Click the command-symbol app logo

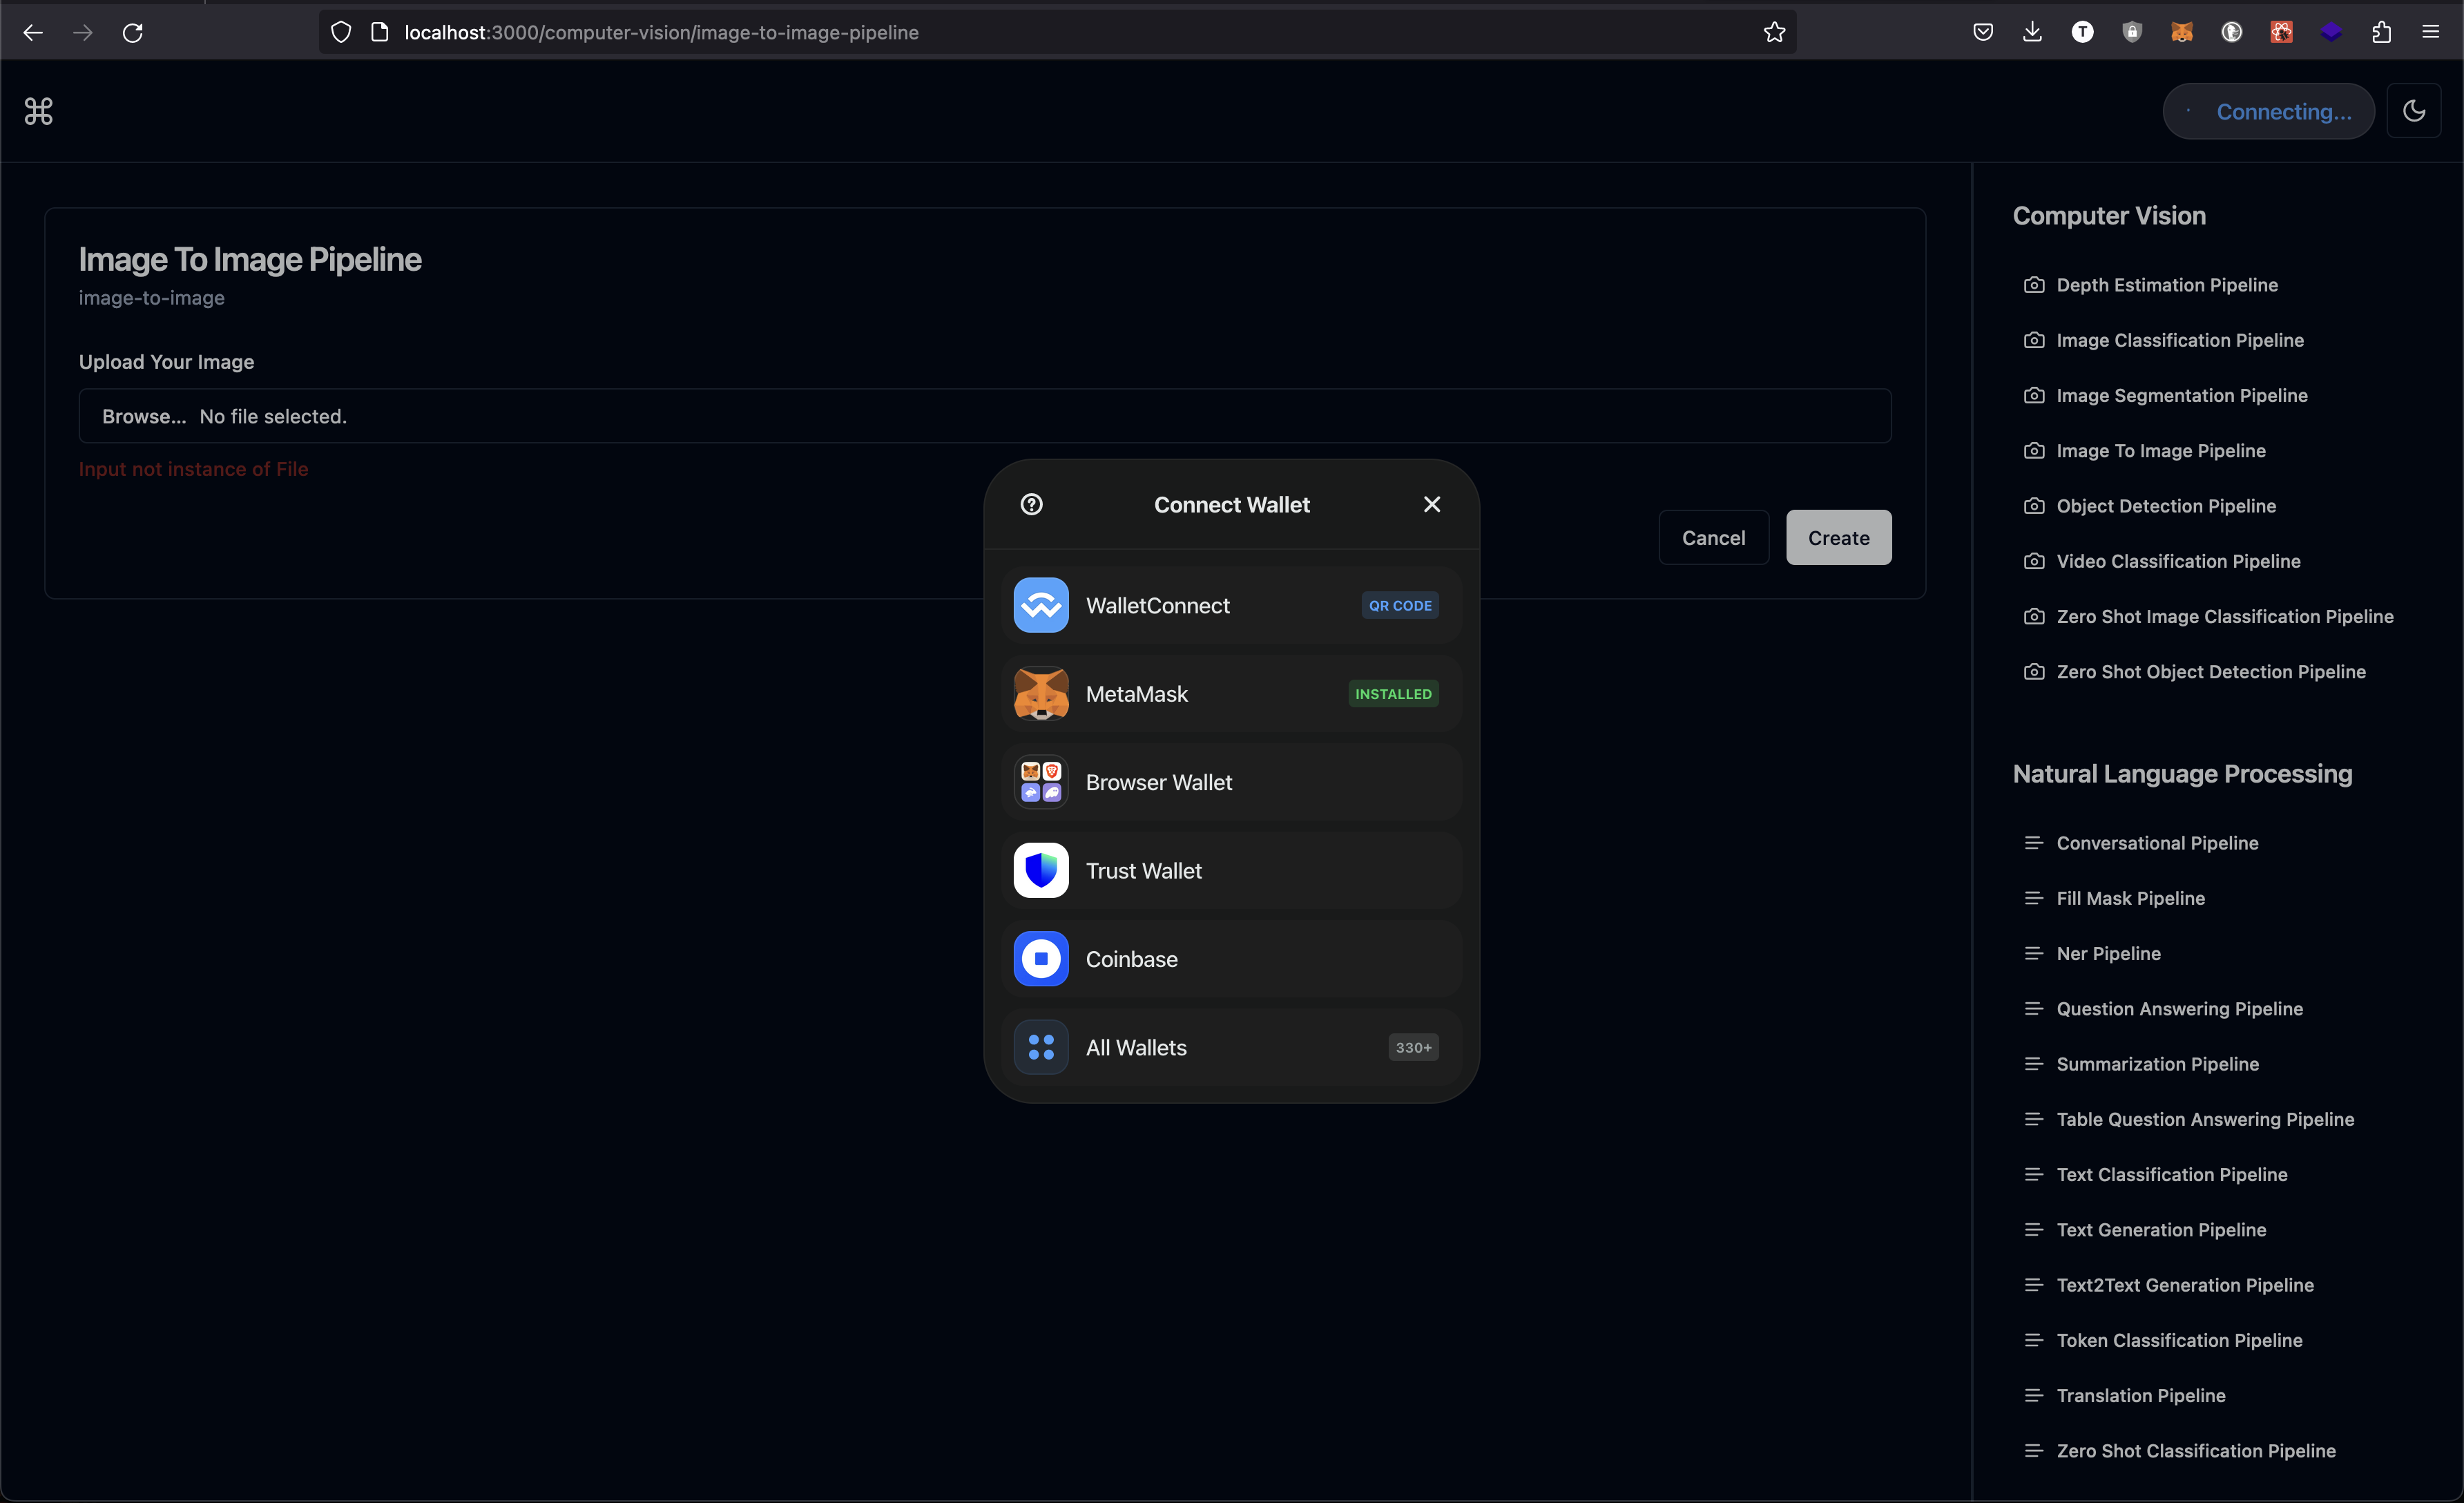pos(38,111)
